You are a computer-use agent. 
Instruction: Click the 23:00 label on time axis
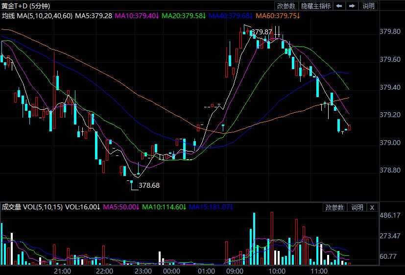coord(142,271)
